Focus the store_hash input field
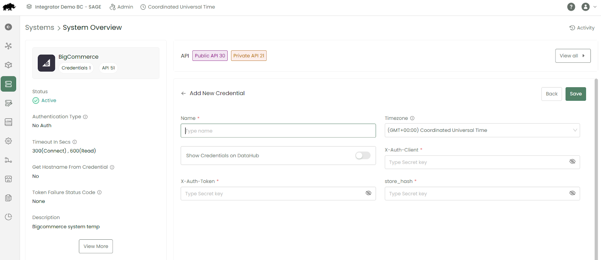This screenshot has width=601, height=260. tap(482, 193)
